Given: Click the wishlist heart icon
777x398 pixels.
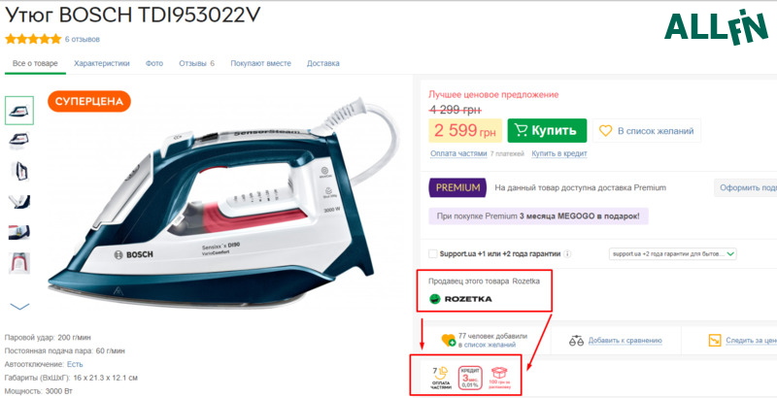Looking at the screenshot, I should click(x=449, y=340).
